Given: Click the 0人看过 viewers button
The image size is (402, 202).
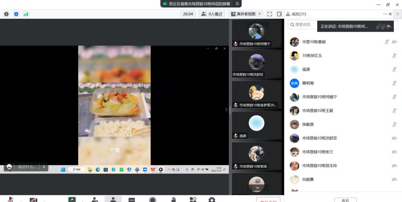Looking at the screenshot, I should [x=212, y=14].
